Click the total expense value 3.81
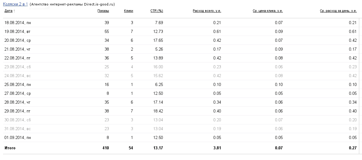 (217, 148)
